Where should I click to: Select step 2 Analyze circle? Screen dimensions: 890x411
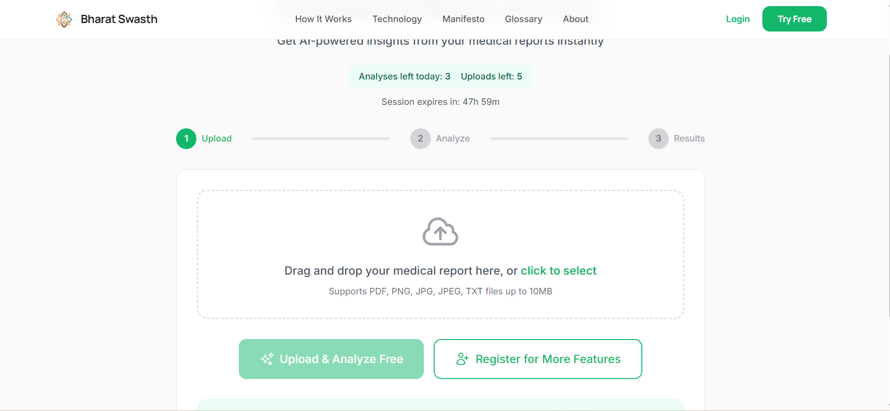pos(420,139)
